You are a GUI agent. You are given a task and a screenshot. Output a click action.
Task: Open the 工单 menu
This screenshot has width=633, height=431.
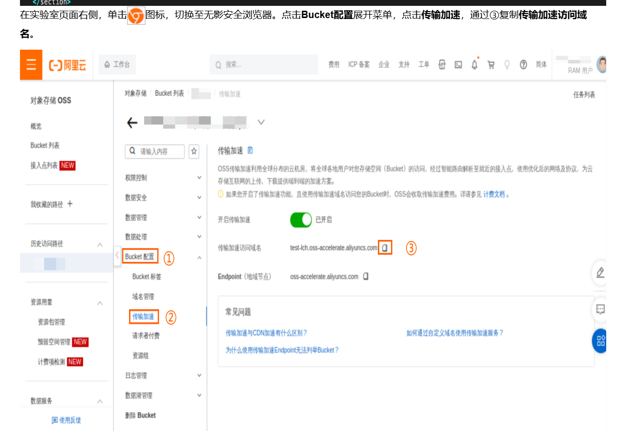click(x=424, y=64)
